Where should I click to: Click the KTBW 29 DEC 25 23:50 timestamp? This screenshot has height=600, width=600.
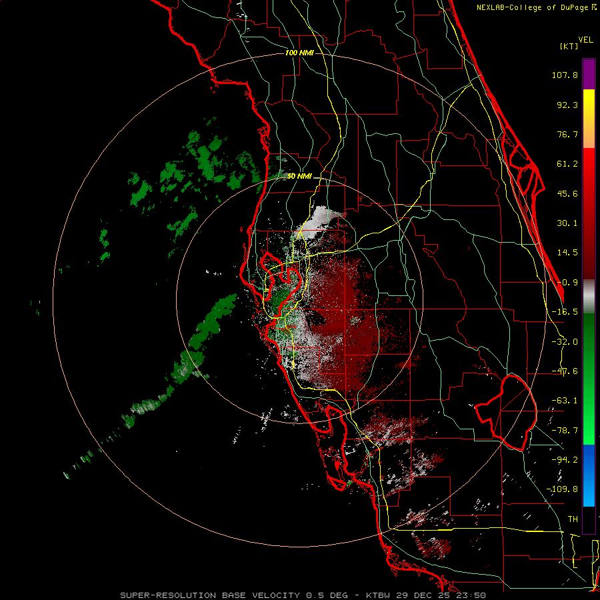426,595
